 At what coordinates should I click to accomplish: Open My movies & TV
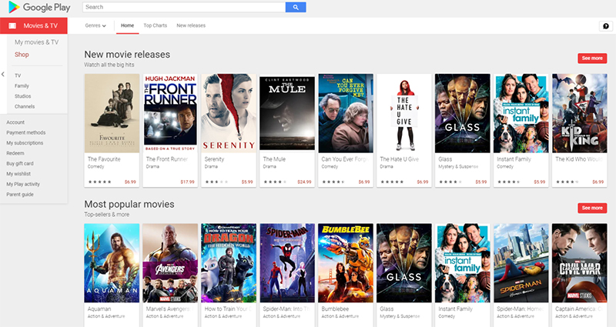(x=36, y=42)
